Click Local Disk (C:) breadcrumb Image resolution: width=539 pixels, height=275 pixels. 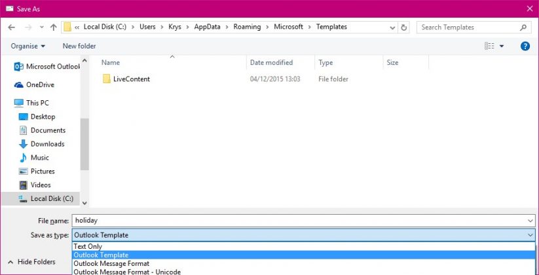click(105, 27)
